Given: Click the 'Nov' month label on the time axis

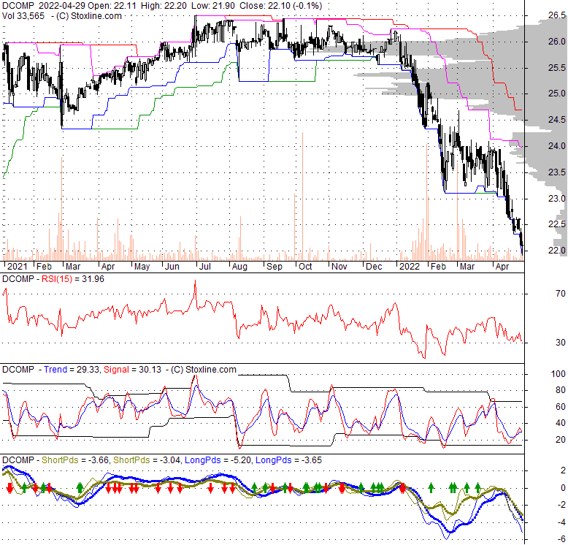Looking at the screenshot, I should [x=339, y=267].
